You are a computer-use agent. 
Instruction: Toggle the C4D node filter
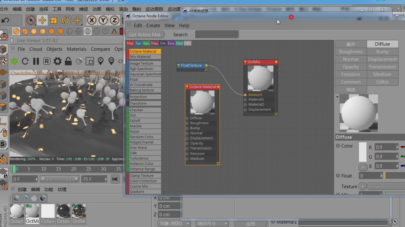coord(187,43)
